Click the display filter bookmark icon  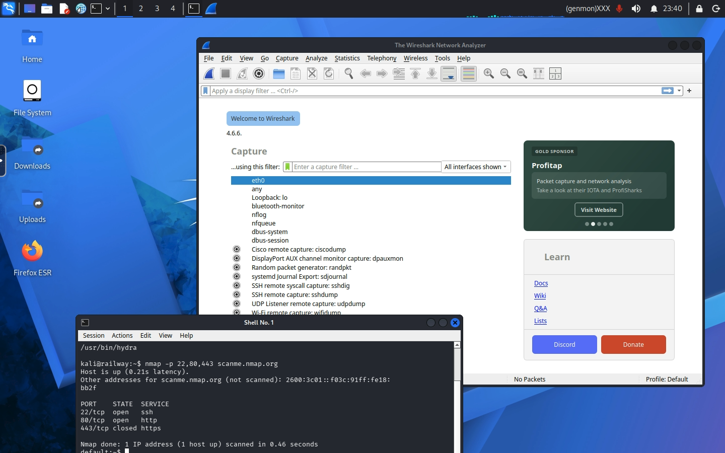[205, 91]
